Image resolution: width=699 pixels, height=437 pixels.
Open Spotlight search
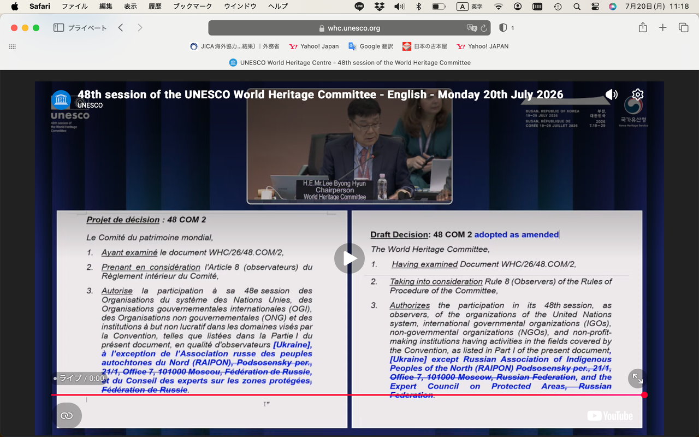pos(577,7)
